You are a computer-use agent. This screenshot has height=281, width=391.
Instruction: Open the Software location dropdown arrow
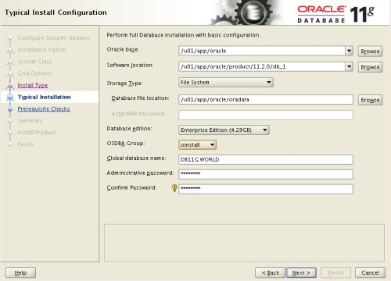click(349, 66)
